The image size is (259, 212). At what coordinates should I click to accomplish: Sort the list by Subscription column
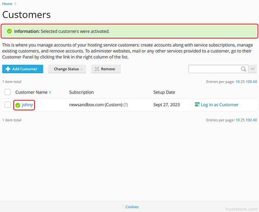[x=81, y=92]
